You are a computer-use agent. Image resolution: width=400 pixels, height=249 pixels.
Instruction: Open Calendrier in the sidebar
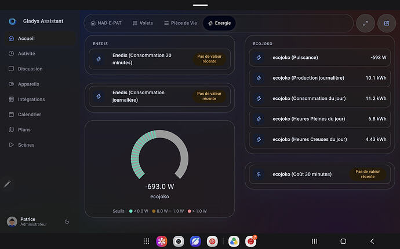pos(40,114)
